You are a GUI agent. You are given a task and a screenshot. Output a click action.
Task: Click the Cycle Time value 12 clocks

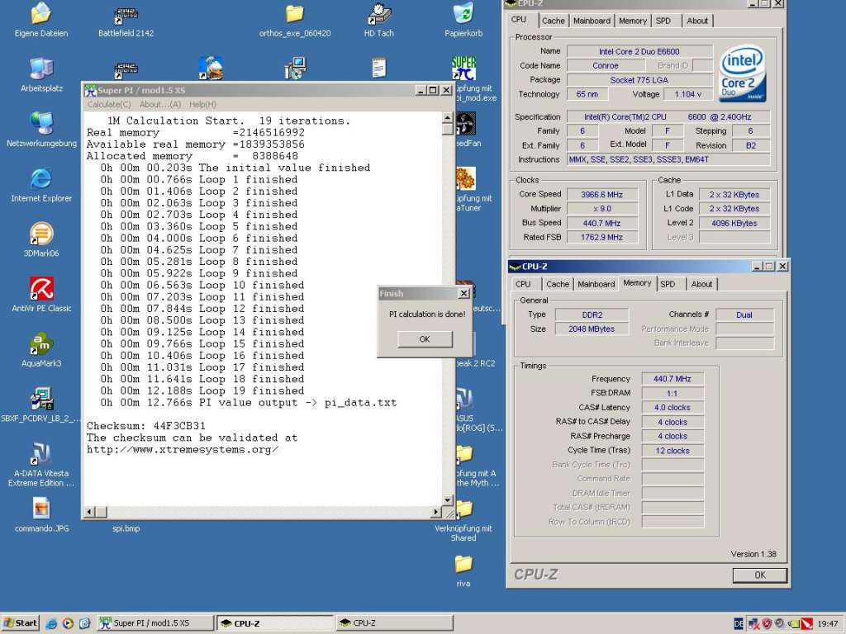(673, 451)
